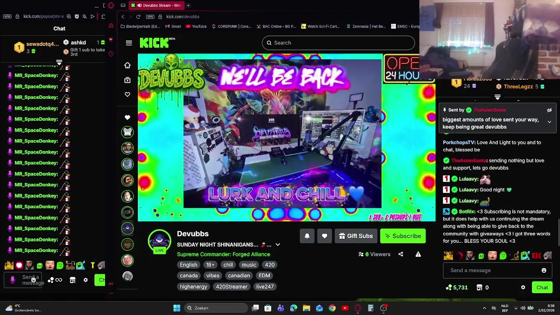The height and width of the screenshot is (315, 560).
Task: Open Windows taskbar search Zoeken
Action: pos(216,308)
